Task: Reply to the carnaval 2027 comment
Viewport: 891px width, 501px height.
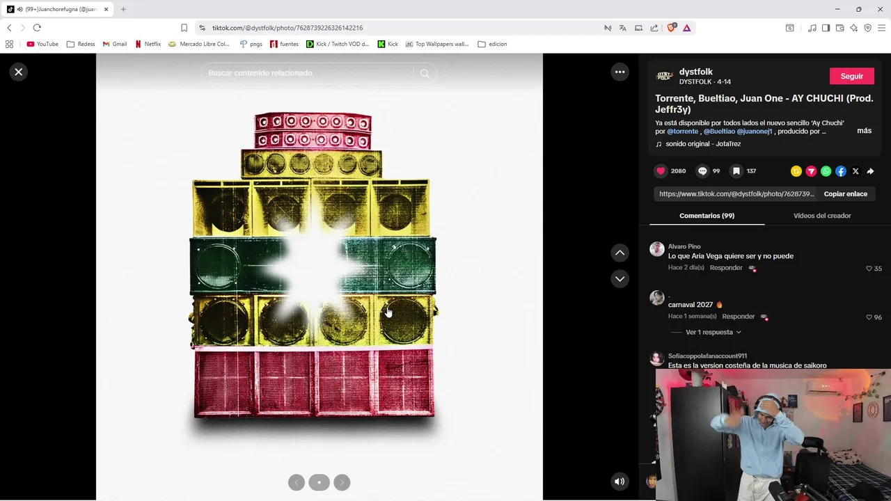Action: (738, 317)
